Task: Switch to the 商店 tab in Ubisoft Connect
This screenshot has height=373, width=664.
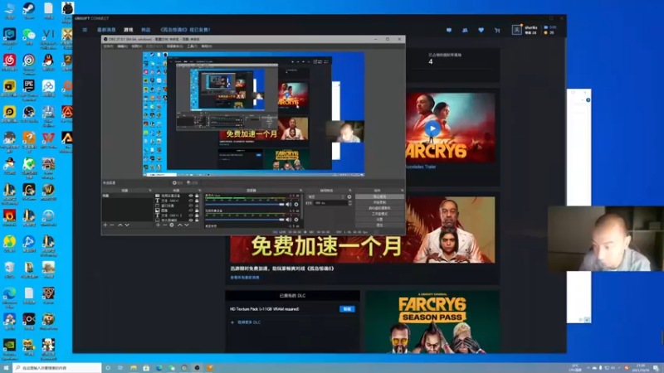Action: click(x=146, y=30)
